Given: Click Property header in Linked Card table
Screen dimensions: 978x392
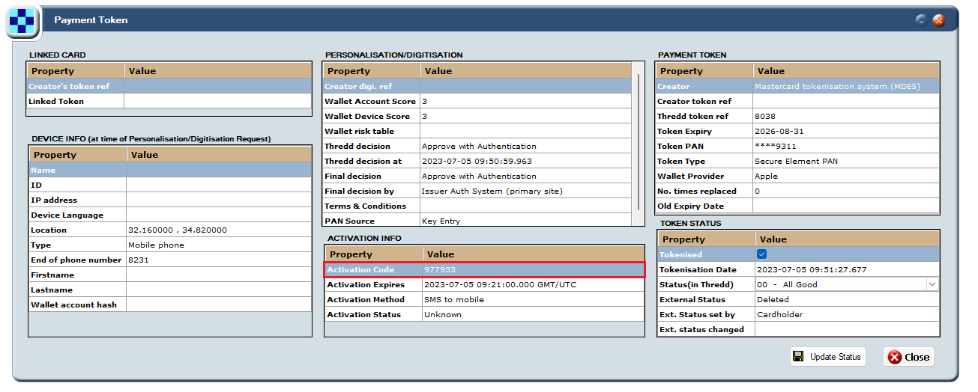Looking at the screenshot, I should 76,71.
